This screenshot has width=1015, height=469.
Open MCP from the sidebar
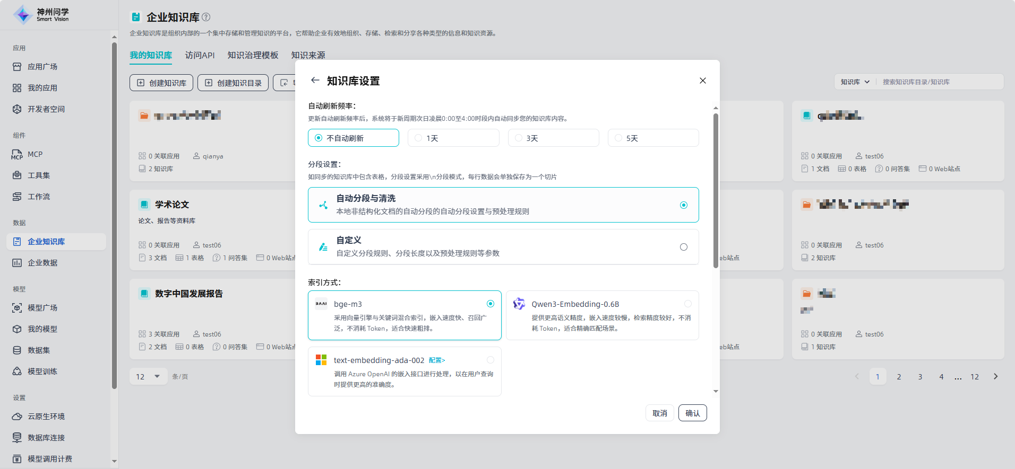coord(35,154)
